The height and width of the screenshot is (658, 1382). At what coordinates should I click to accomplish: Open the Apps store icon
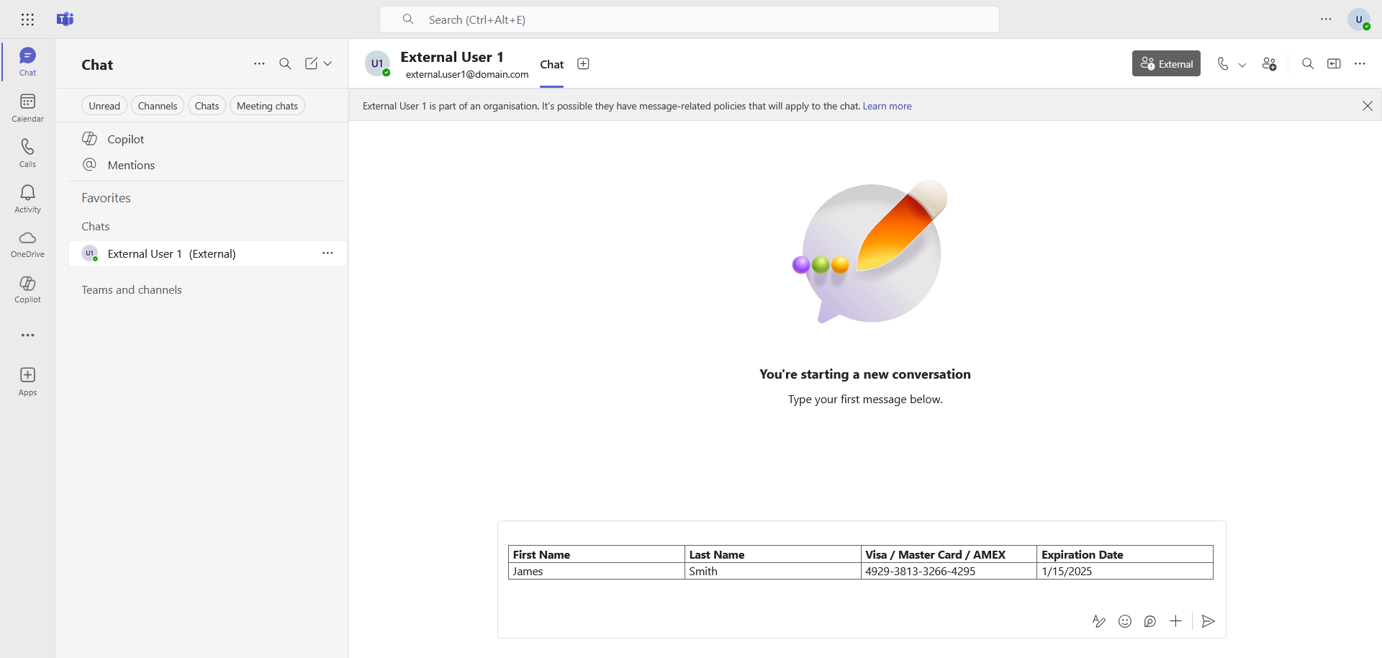27,381
